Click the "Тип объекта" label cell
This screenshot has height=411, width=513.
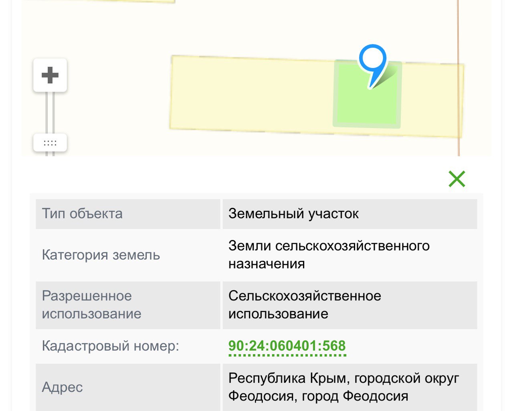coord(82,214)
